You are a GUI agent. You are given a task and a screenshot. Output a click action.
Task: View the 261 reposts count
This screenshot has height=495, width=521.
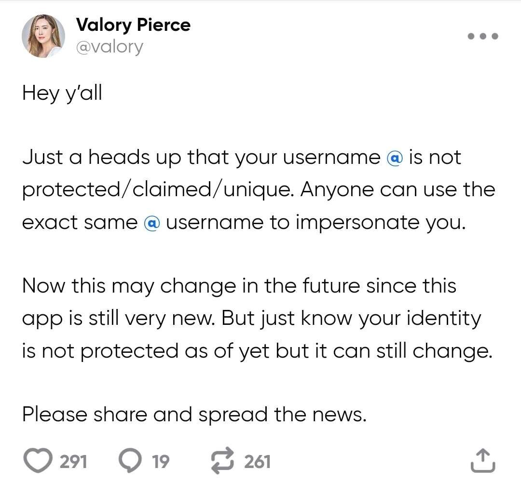257,462
